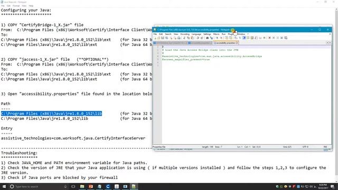The image size is (338, 190).
Task: Toggle the highlighted Indent Guide icon
Action: pos(244,38)
